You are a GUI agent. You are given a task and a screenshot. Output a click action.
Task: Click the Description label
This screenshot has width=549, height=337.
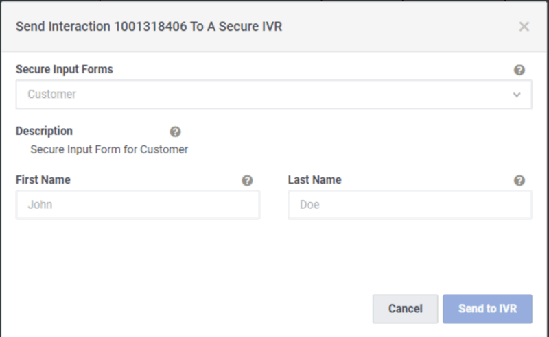tap(44, 131)
